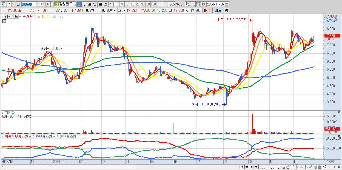Select the 주 weekly period button

84,4
